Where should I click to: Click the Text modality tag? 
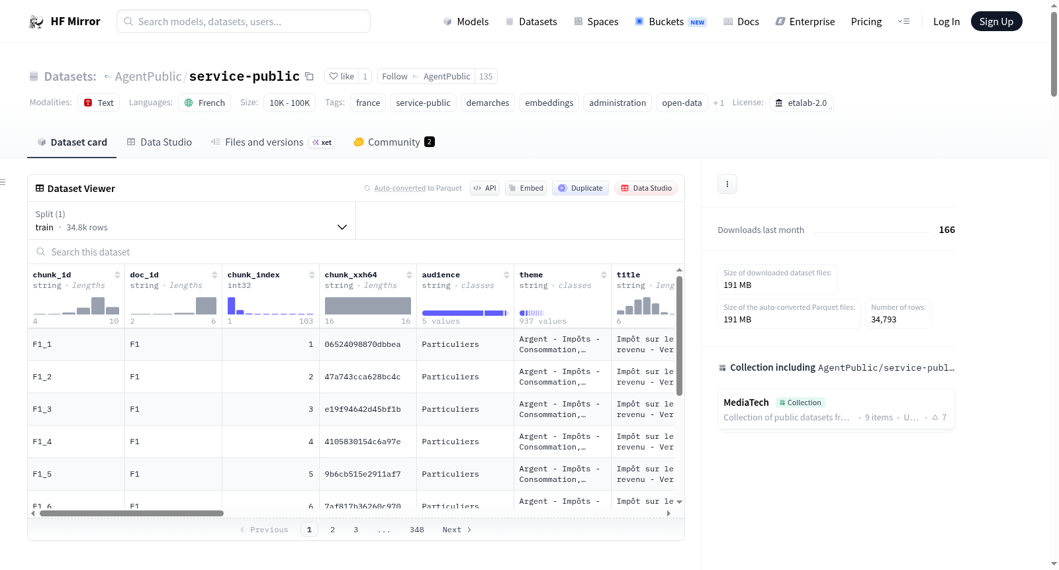pyautogui.click(x=99, y=103)
